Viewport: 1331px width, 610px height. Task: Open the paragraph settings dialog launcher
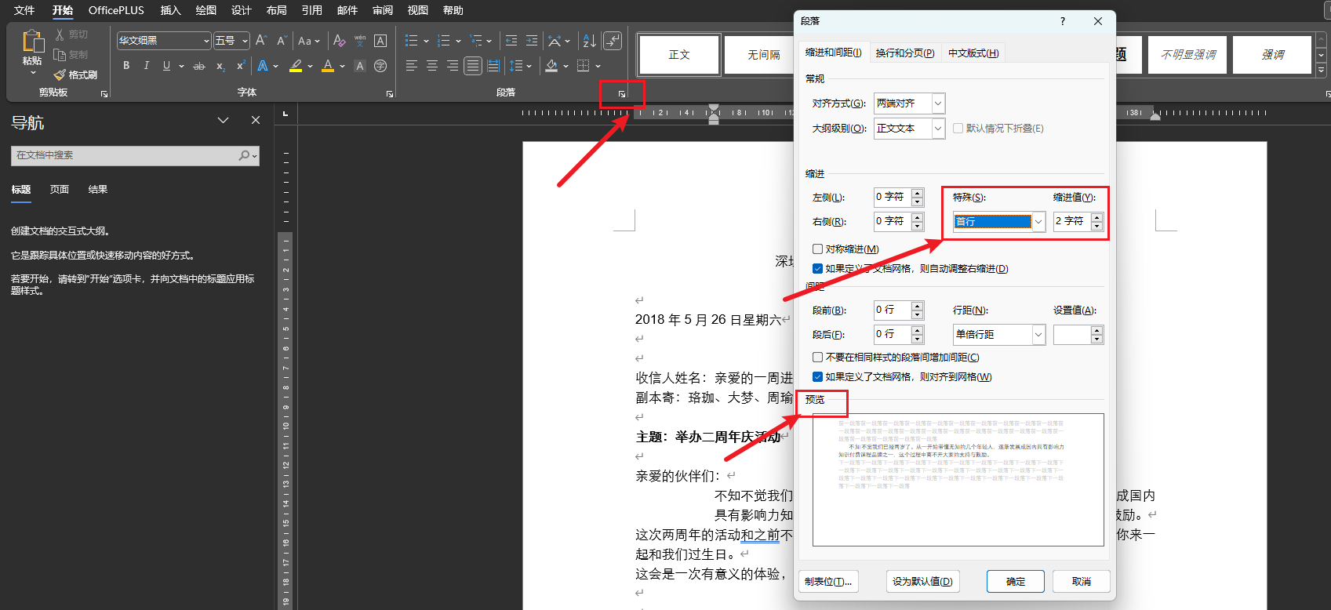coord(622,94)
